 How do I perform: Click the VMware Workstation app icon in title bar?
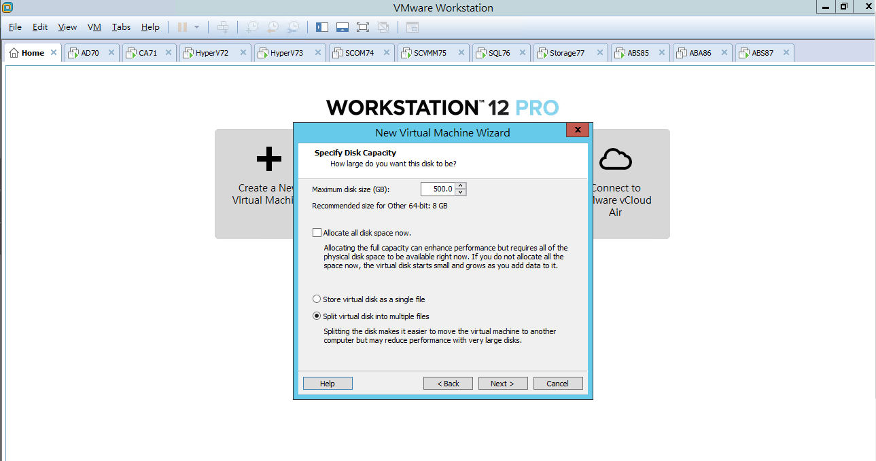pyautogui.click(x=8, y=7)
